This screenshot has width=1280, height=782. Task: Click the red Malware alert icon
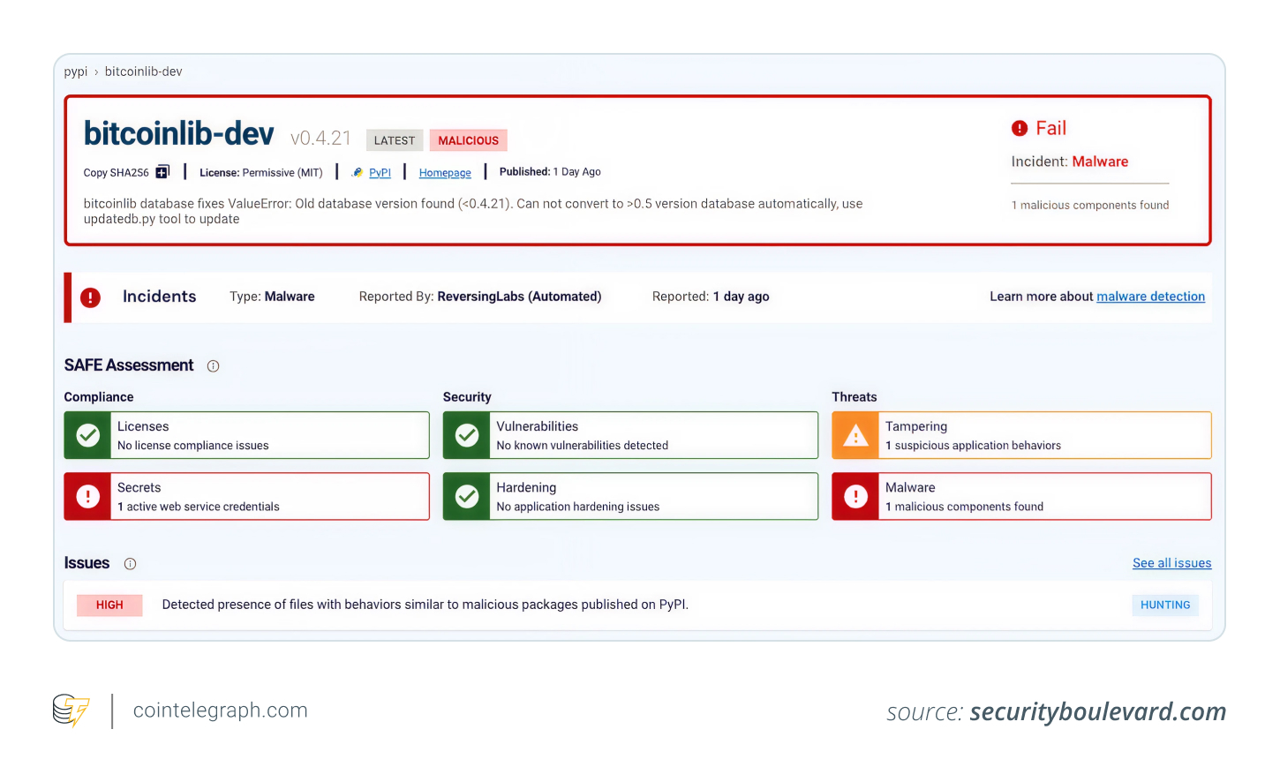[855, 496]
